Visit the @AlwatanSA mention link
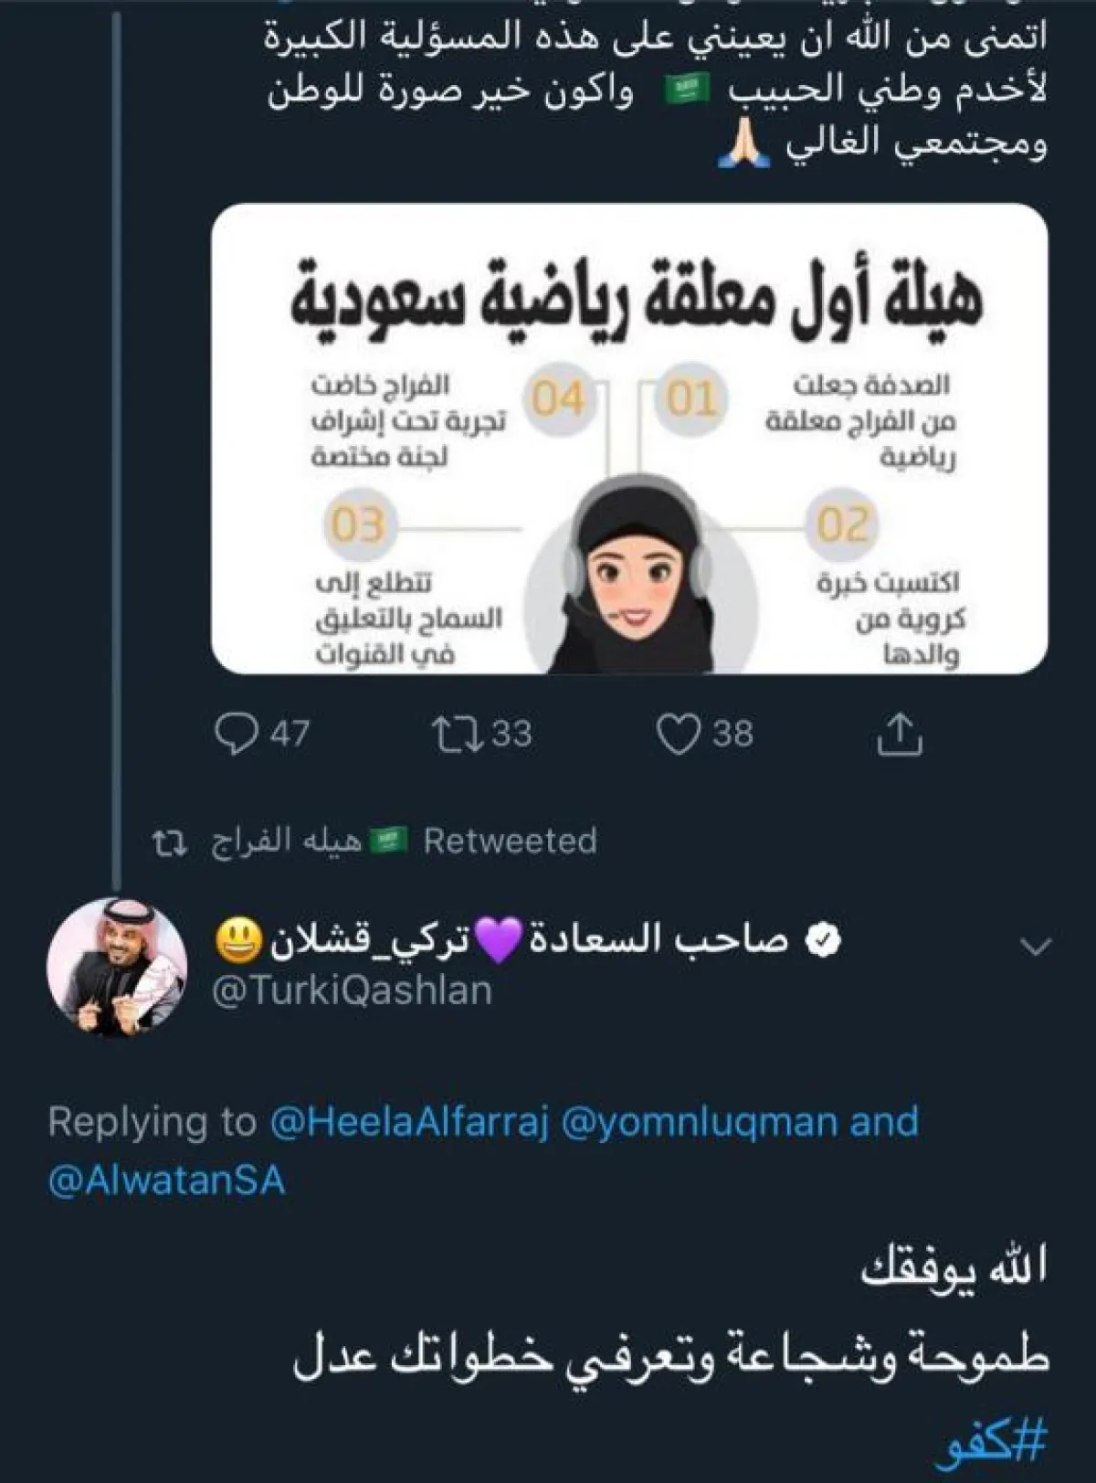The image size is (1096, 1483). tap(167, 1181)
